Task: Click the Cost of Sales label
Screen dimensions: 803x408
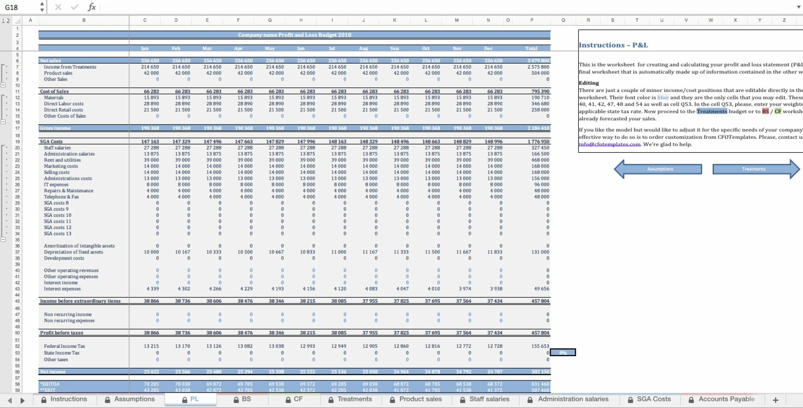Action: tap(54, 91)
